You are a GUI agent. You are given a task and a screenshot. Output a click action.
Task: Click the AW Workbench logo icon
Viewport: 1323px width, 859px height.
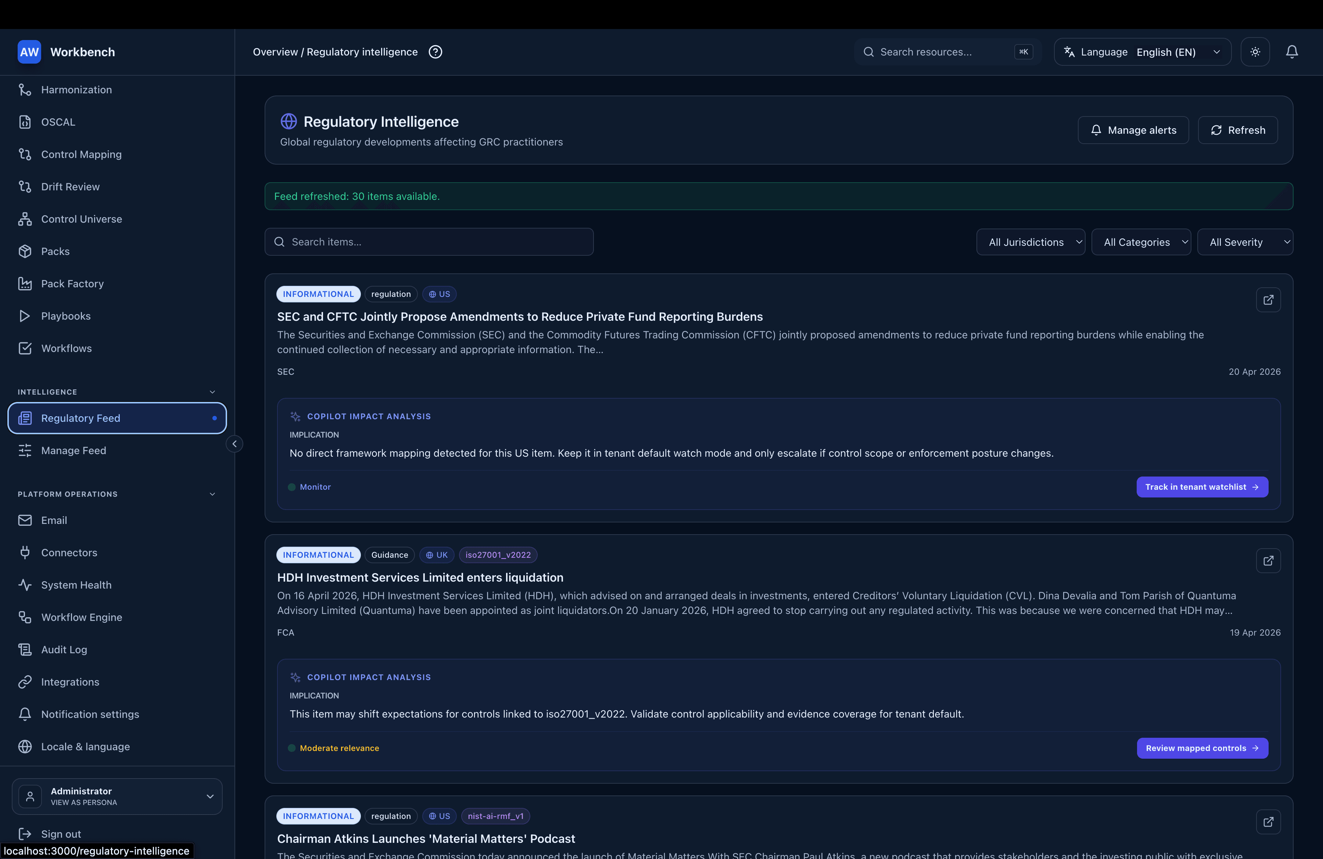pos(29,52)
